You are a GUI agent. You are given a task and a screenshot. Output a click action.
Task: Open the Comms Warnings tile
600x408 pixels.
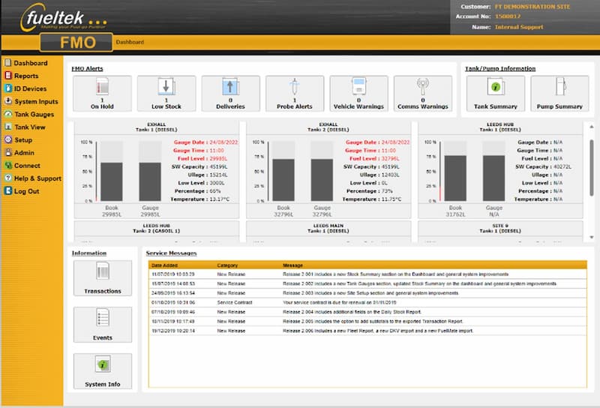tap(423, 88)
